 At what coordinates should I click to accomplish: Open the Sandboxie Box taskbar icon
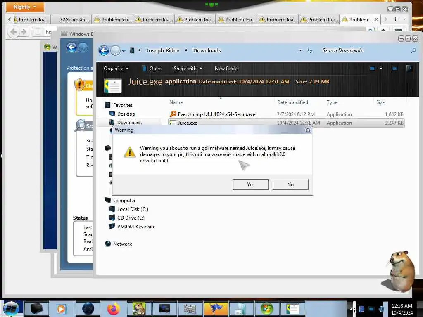tap(139, 309)
